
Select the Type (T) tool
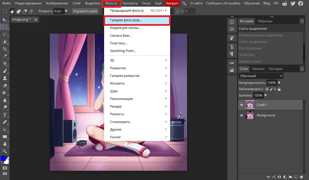point(5,115)
